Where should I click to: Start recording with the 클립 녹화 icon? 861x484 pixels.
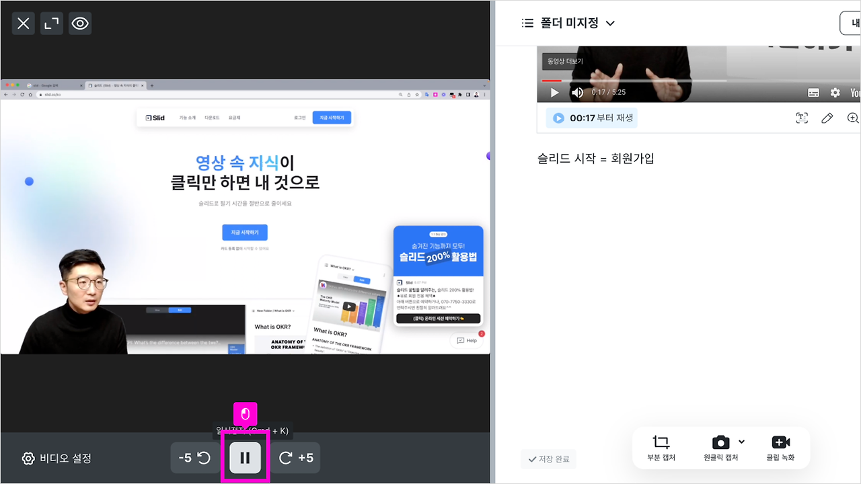click(781, 448)
